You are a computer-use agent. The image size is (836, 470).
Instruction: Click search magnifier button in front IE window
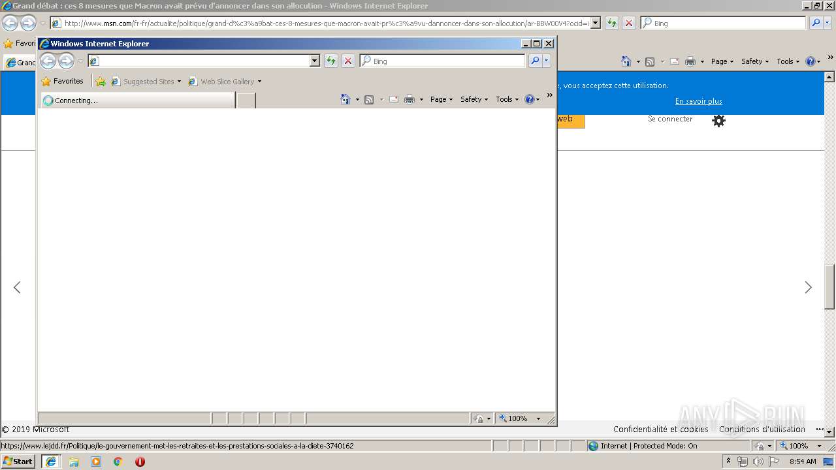(535, 61)
